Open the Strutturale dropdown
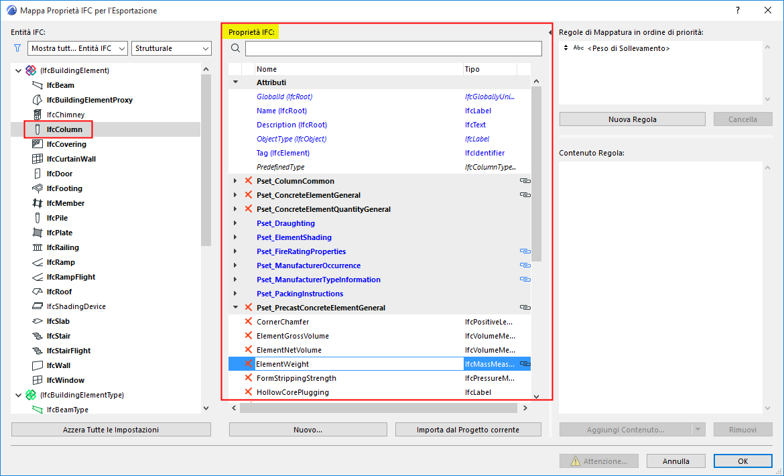Viewport: 784px width, 476px height. [172, 48]
